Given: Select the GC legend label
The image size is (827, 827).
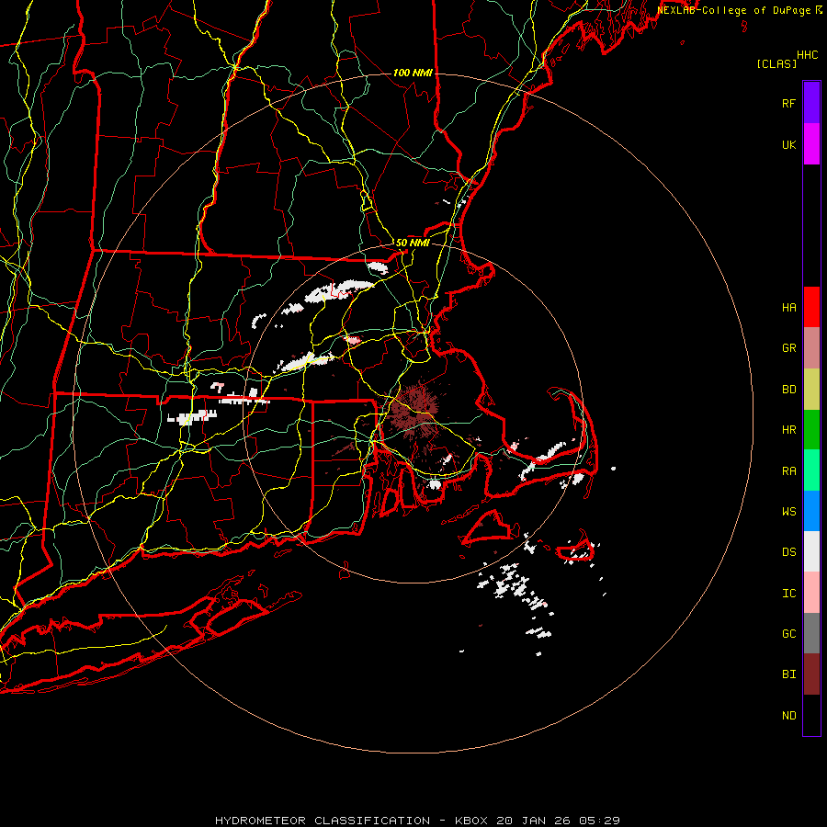Looking at the screenshot, I should point(788,634).
